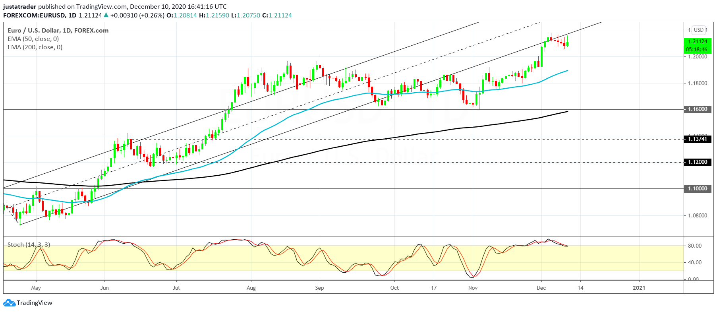
Task: Click the 1.18000 price axis value
Action: click(x=698, y=83)
